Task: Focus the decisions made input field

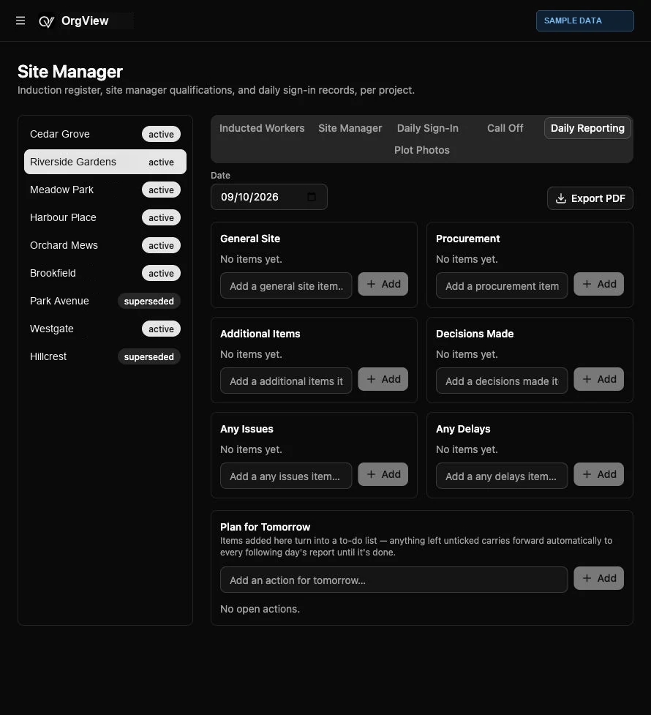Action: pos(502,381)
